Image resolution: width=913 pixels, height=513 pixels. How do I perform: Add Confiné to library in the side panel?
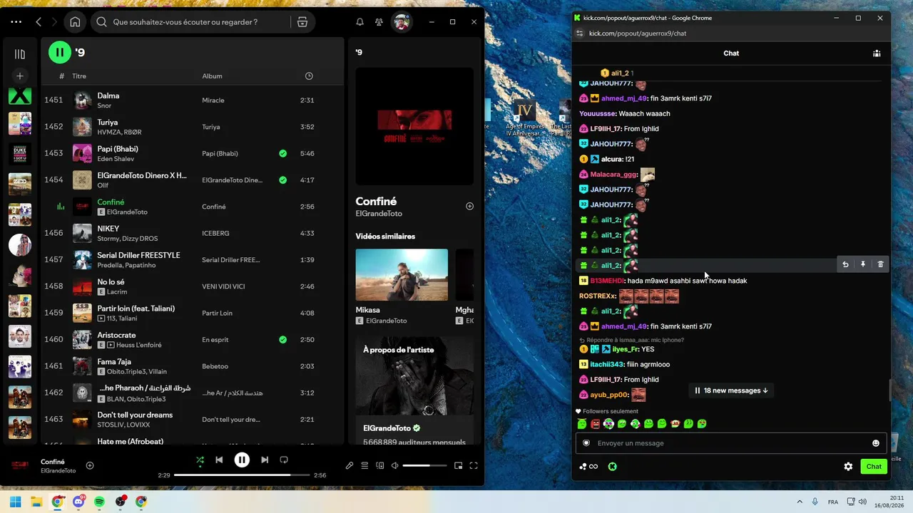(x=469, y=207)
